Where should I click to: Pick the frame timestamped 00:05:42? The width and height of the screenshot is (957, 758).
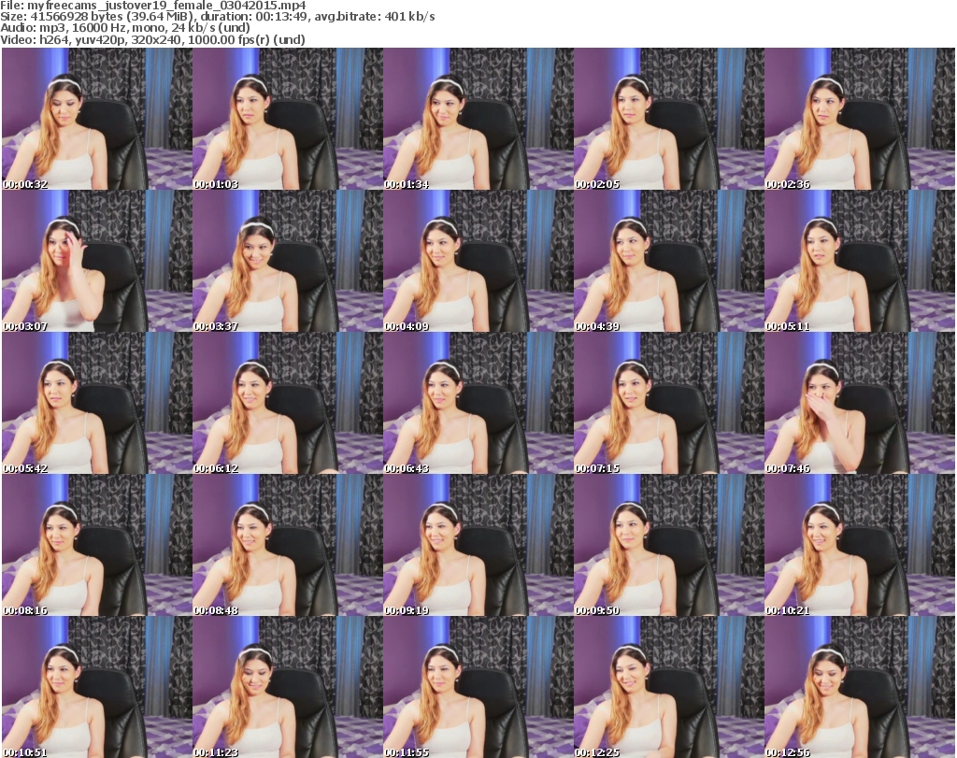click(97, 404)
